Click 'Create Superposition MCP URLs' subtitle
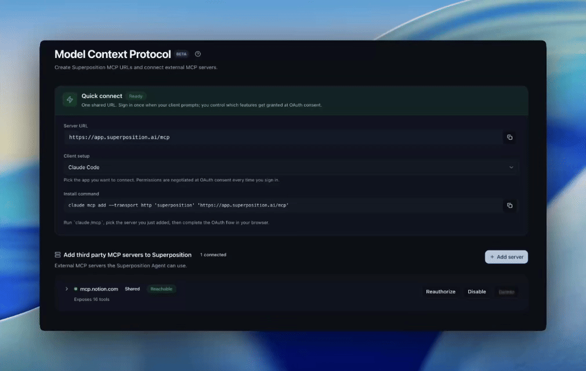Viewport: 586px width, 371px height. coord(136,68)
